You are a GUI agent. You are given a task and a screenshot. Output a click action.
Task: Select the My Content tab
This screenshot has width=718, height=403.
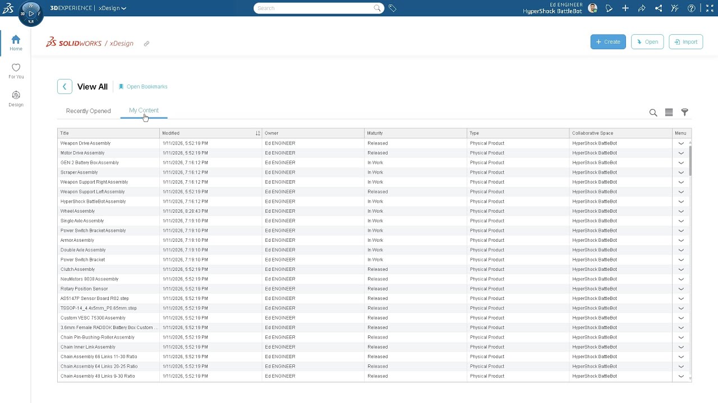pos(144,110)
